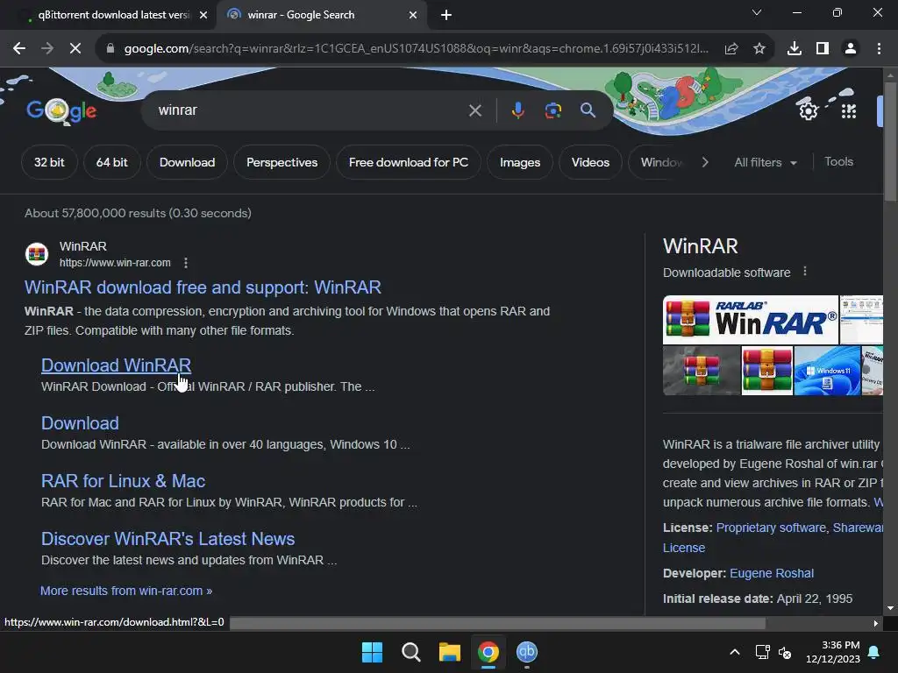Viewport: 898px width, 673px height.
Task: Open the Chrome profile icon
Action: click(x=851, y=49)
